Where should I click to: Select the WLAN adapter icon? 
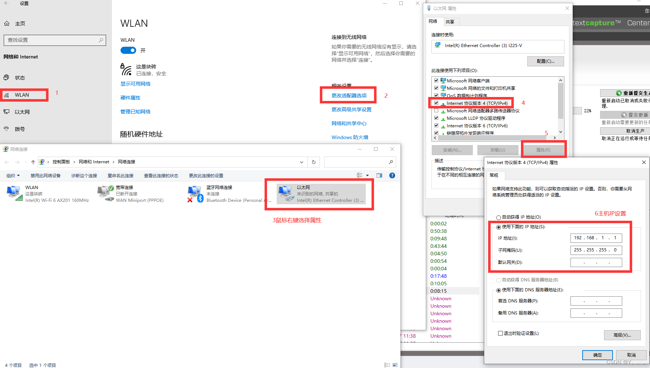[14, 193]
